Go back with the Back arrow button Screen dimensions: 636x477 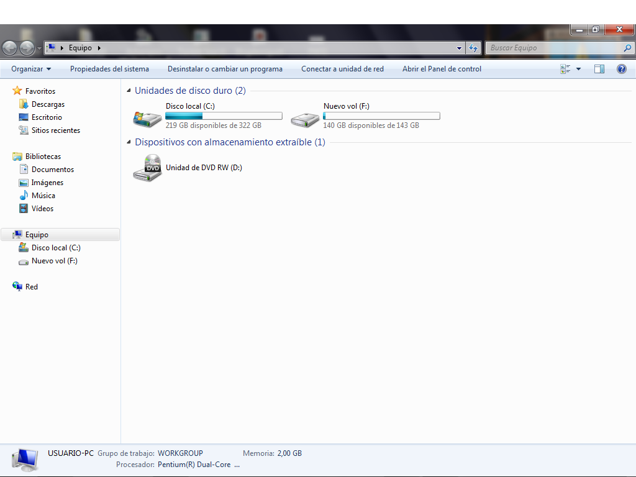[x=10, y=48]
